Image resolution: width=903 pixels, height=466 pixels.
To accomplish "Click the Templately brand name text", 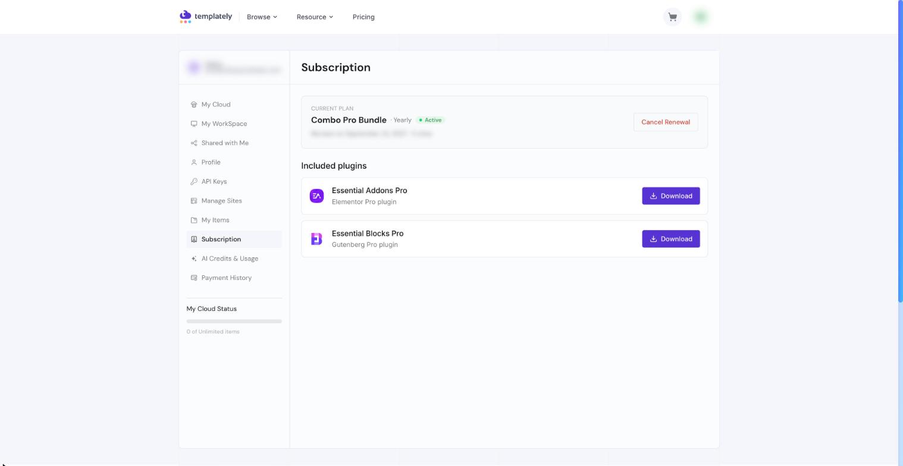I will point(213,17).
